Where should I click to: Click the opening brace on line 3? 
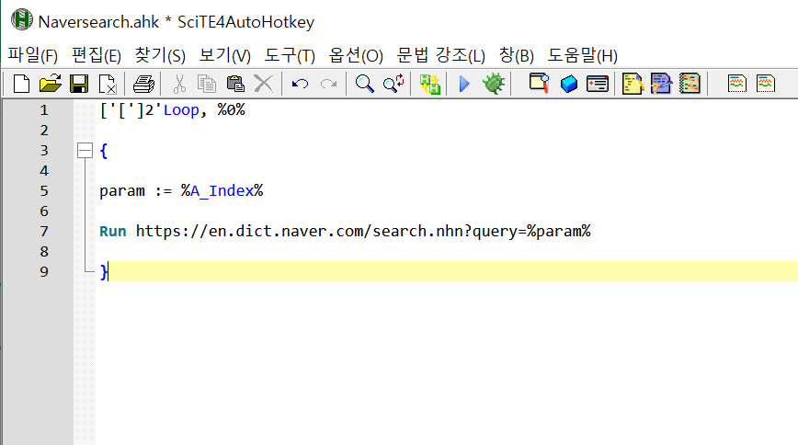104,150
